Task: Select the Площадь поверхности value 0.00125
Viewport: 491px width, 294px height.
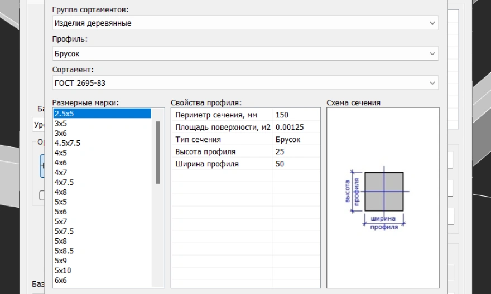Action: tap(290, 127)
